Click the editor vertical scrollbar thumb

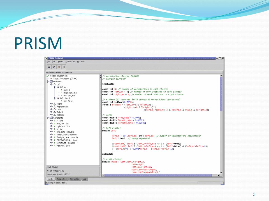[221, 94]
